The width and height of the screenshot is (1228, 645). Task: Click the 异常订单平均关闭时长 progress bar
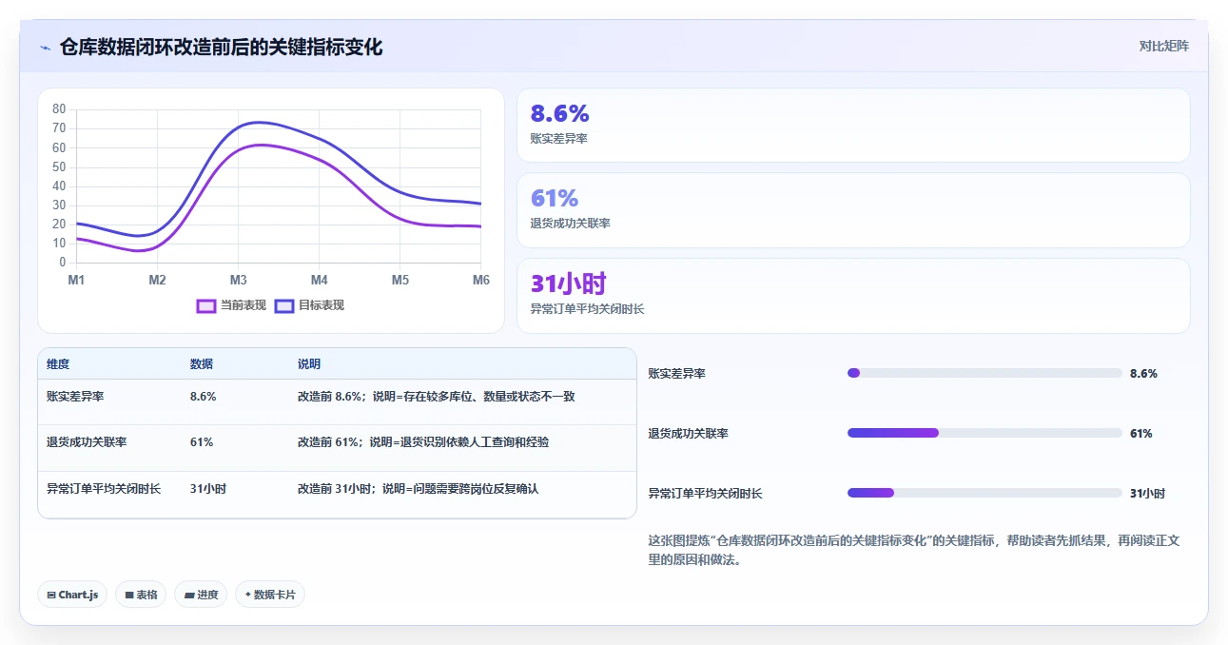click(984, 493)
